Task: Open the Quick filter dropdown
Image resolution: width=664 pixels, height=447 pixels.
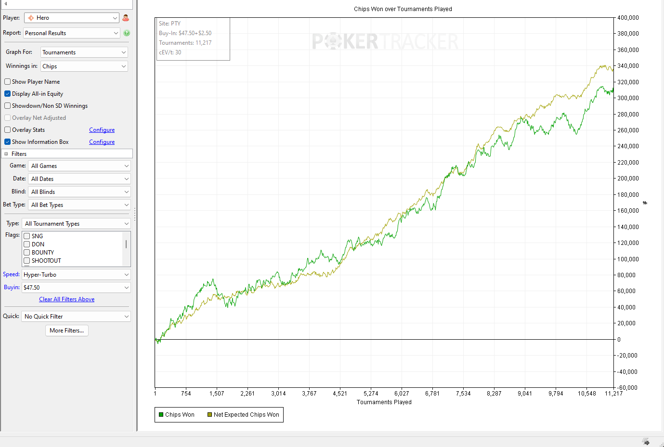Action: (x=76, y=317)
